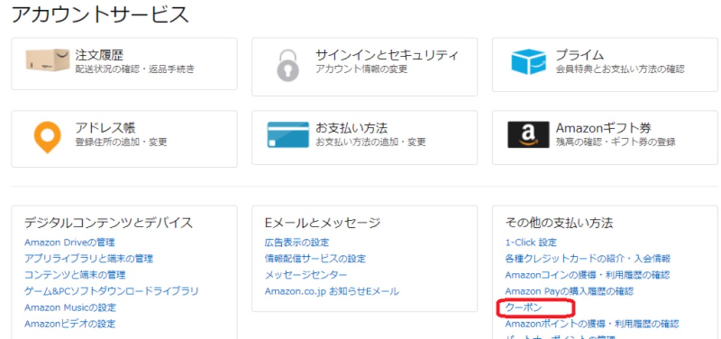
Task: Open コンテンツと端末の管理 link
Action: (x=75, y=275)
